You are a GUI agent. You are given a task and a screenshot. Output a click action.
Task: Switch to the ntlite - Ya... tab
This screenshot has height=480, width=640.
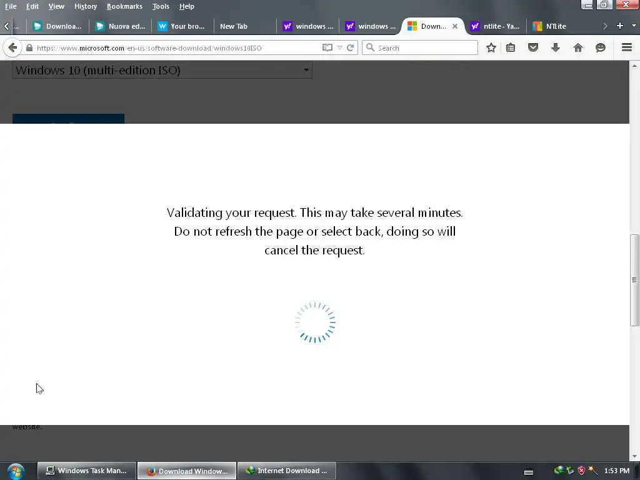[496, 26]
